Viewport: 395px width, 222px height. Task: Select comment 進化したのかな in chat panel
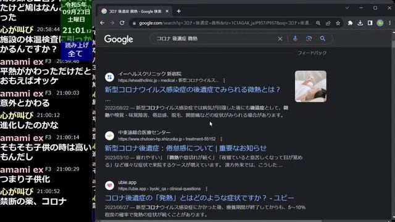point(29,125)
